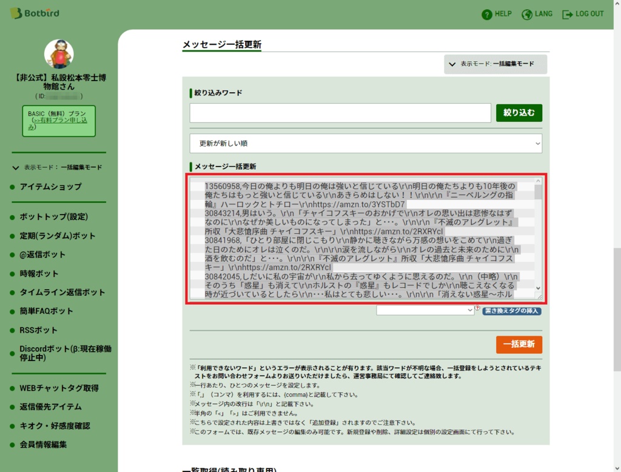This screenshot has width=621, height=472.
Task: Expand sidebar 表示モード：一括編集モード selector
Action: point(58,167)
